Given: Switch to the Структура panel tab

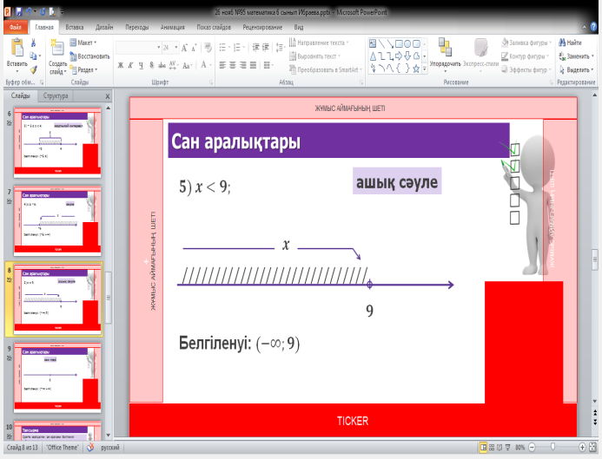Looking at the screenshot, I should point(56,95).
